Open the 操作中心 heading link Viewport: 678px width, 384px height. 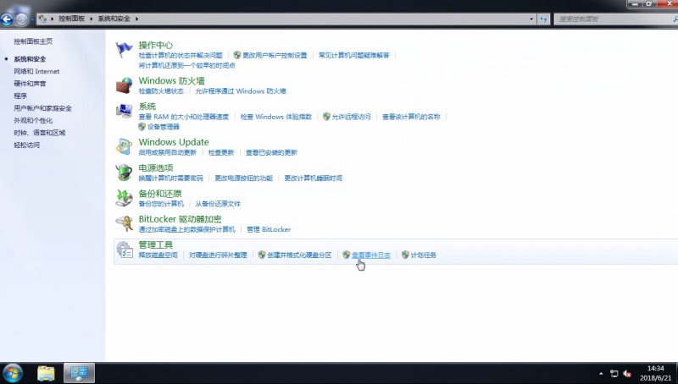pos(156,45)
